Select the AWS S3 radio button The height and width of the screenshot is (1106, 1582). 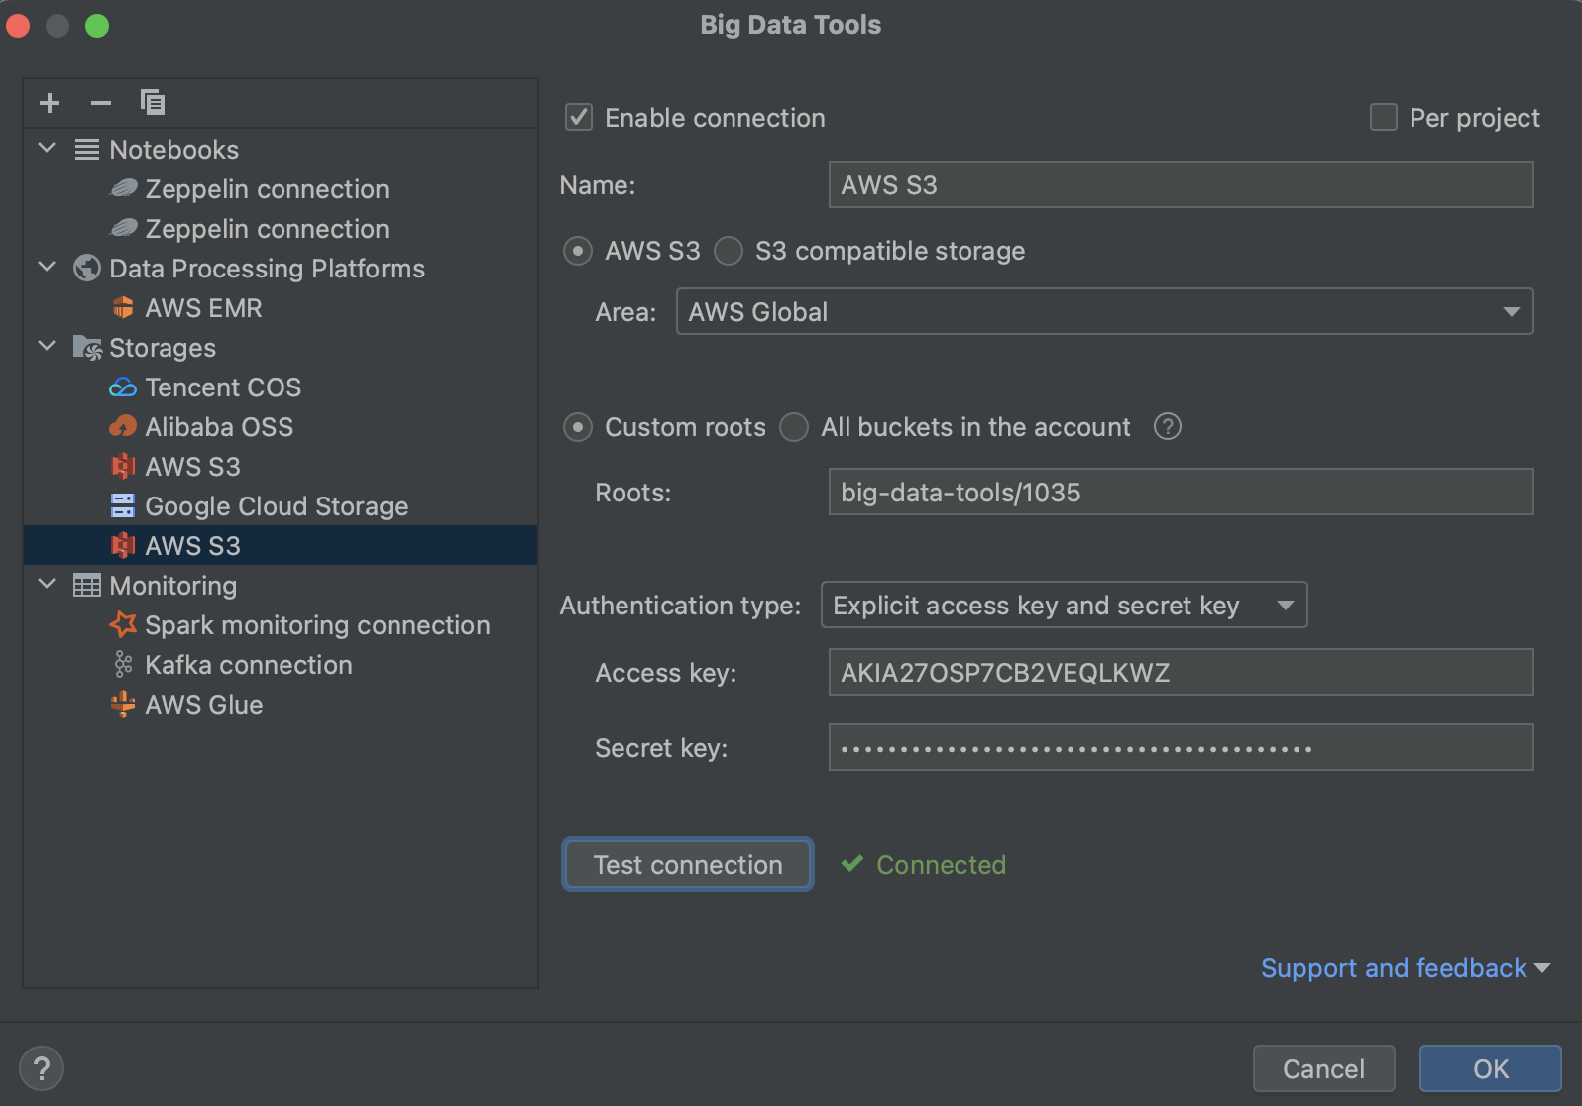click(578, 251)
